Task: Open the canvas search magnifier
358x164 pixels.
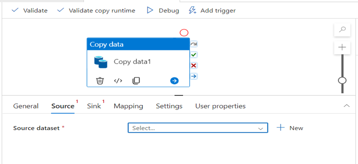Action: pyautogui.click(x=342, y=30)
